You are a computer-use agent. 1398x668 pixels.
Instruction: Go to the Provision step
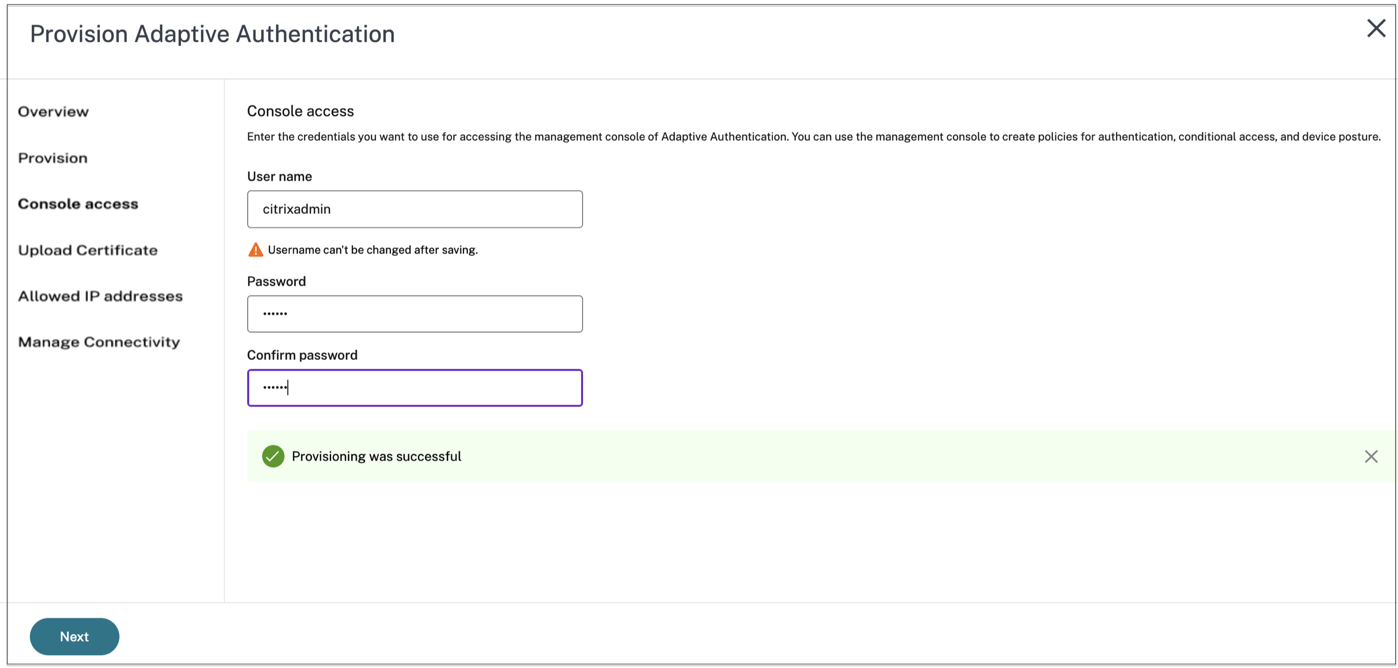[53, 158]
